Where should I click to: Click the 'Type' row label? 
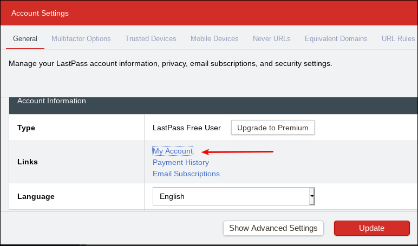point(26,128)
